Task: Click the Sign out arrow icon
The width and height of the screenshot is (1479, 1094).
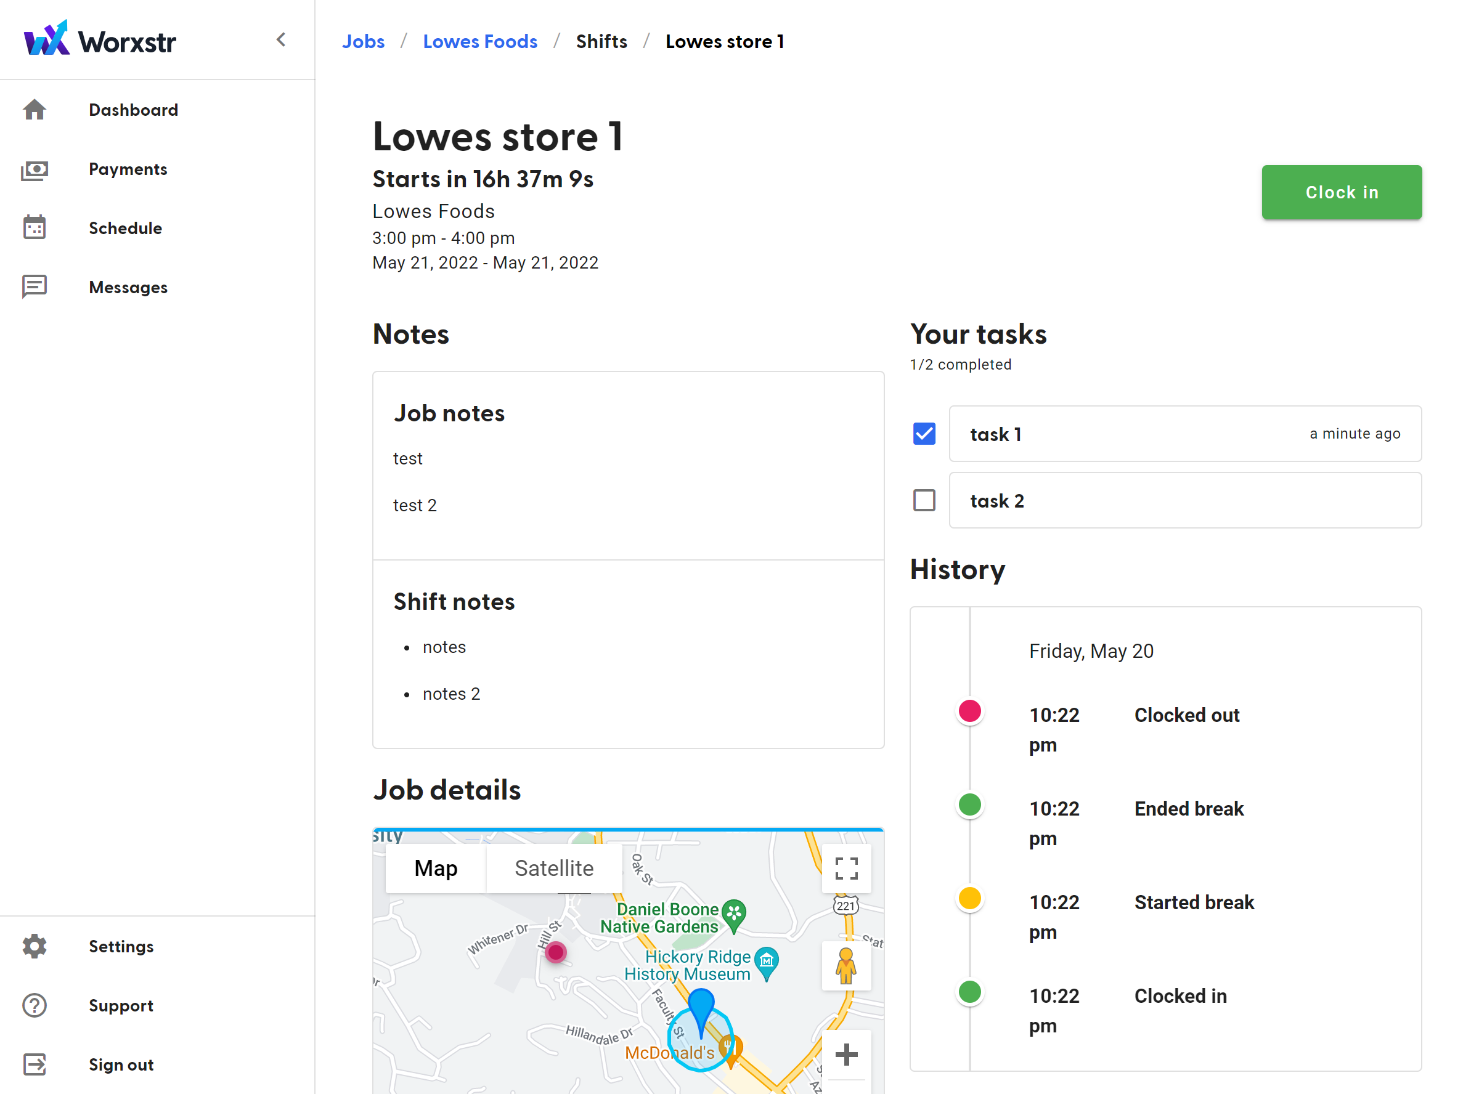Action: tap(35, 1064)
